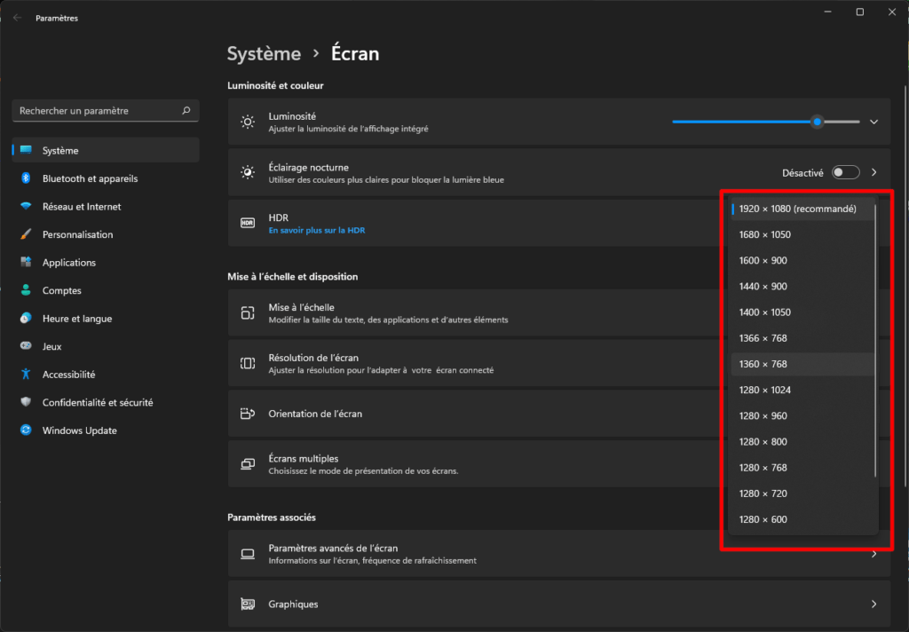Click the search magnifier icon
Image resolution: width=909 pixels, height=632 pixels.
click(186, 111)
